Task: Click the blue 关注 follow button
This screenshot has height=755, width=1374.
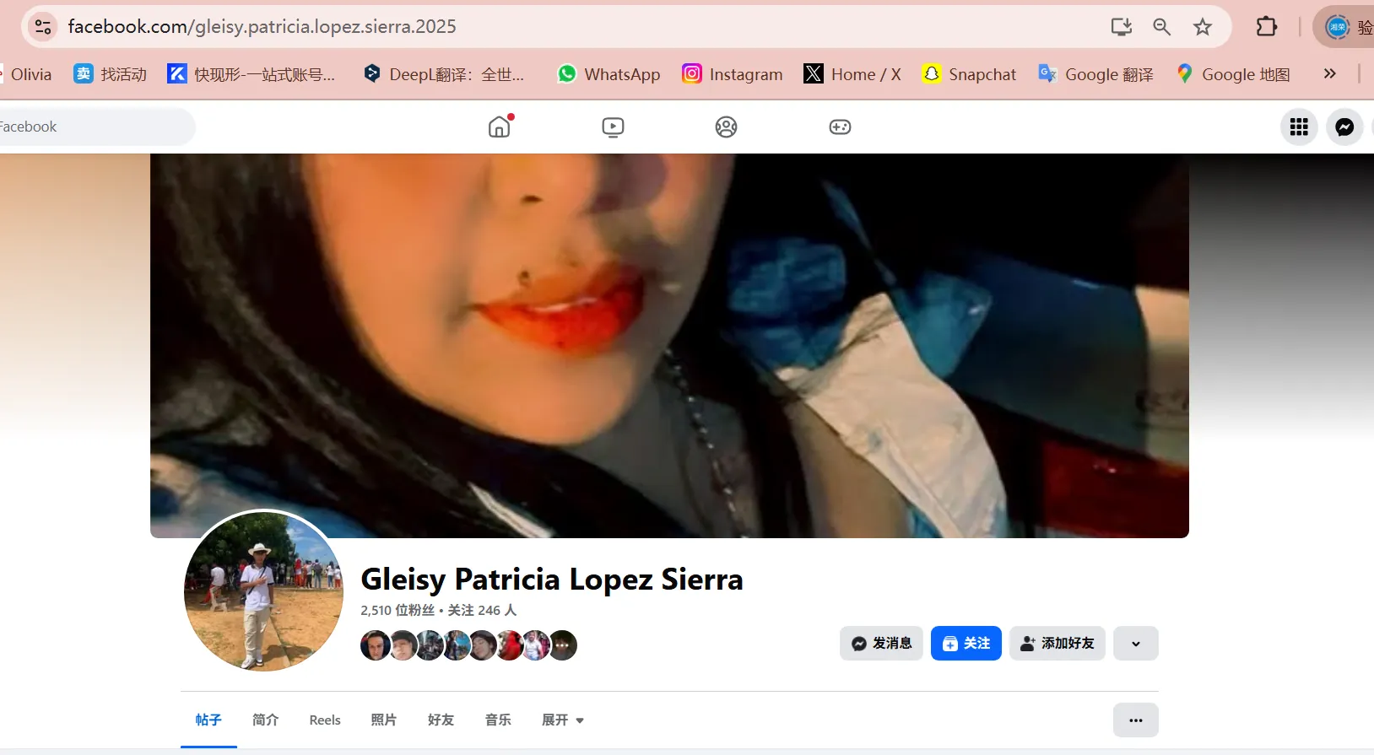Action: 966,643
